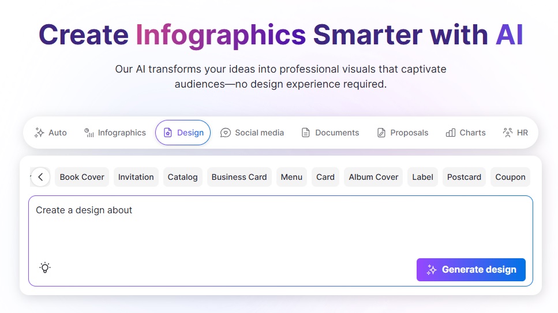Open the Proposals tab
The width and height of the screenshot is (558, 313).
coord(402,133)
